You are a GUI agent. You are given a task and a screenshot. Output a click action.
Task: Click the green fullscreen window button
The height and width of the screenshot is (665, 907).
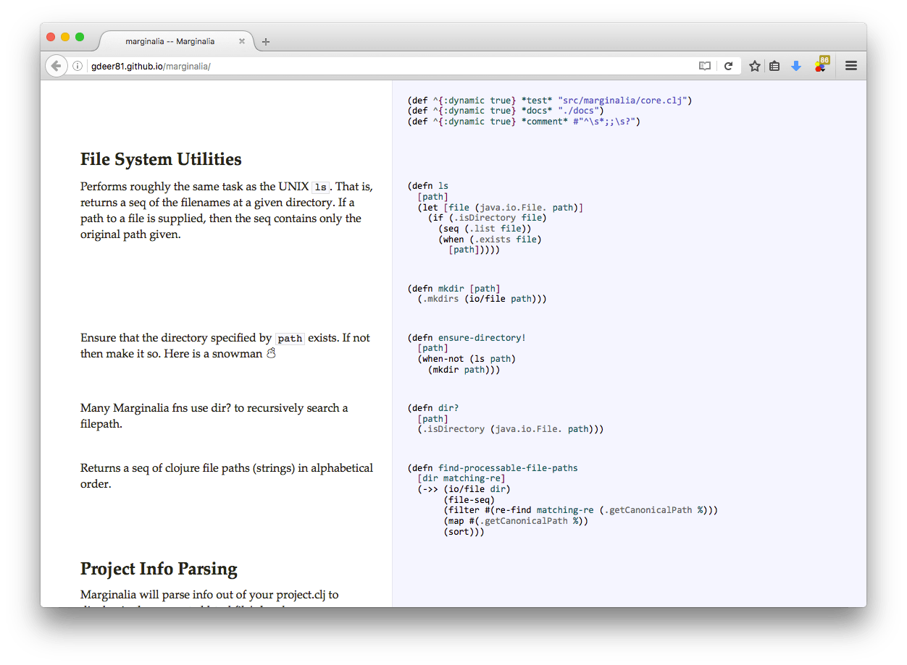[x=80, y=37]
